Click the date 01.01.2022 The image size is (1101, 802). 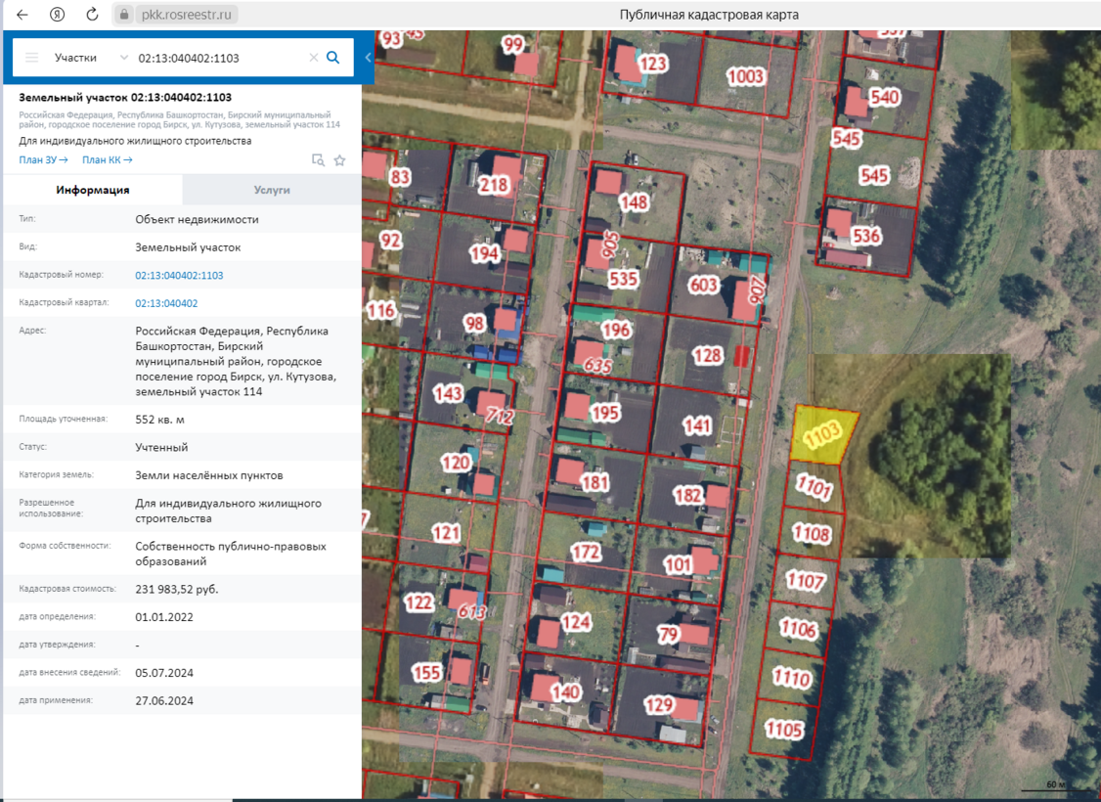[x=164, y=617]
